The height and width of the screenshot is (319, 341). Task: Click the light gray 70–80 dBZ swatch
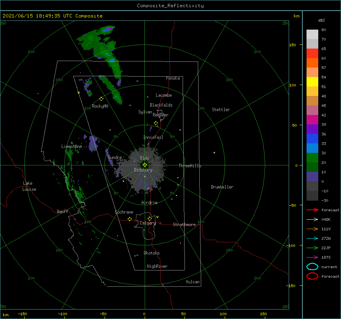click(312, 35)
